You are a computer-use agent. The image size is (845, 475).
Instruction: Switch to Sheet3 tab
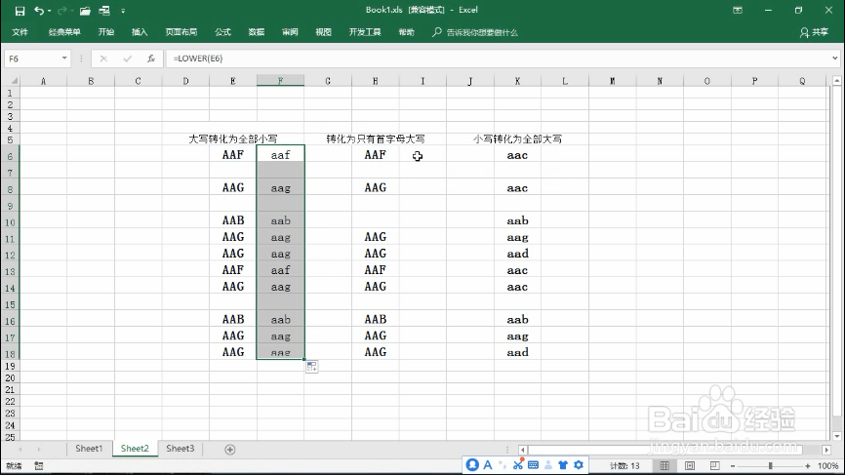point(180,449)
